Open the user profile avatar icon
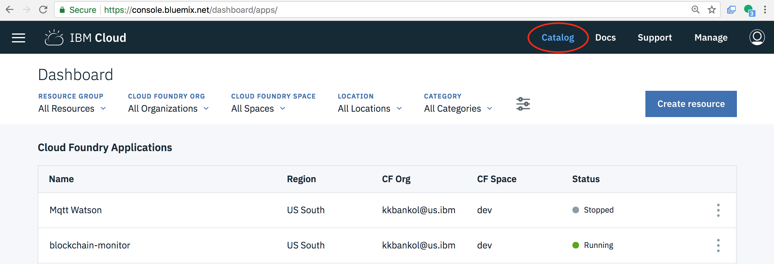 pyautogui.click(x=757, y=37)
